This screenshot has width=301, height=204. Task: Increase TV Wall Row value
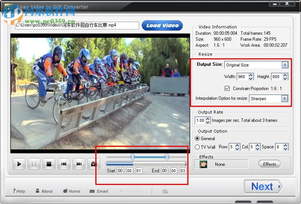pyautogui.click(x=237, y=145)
